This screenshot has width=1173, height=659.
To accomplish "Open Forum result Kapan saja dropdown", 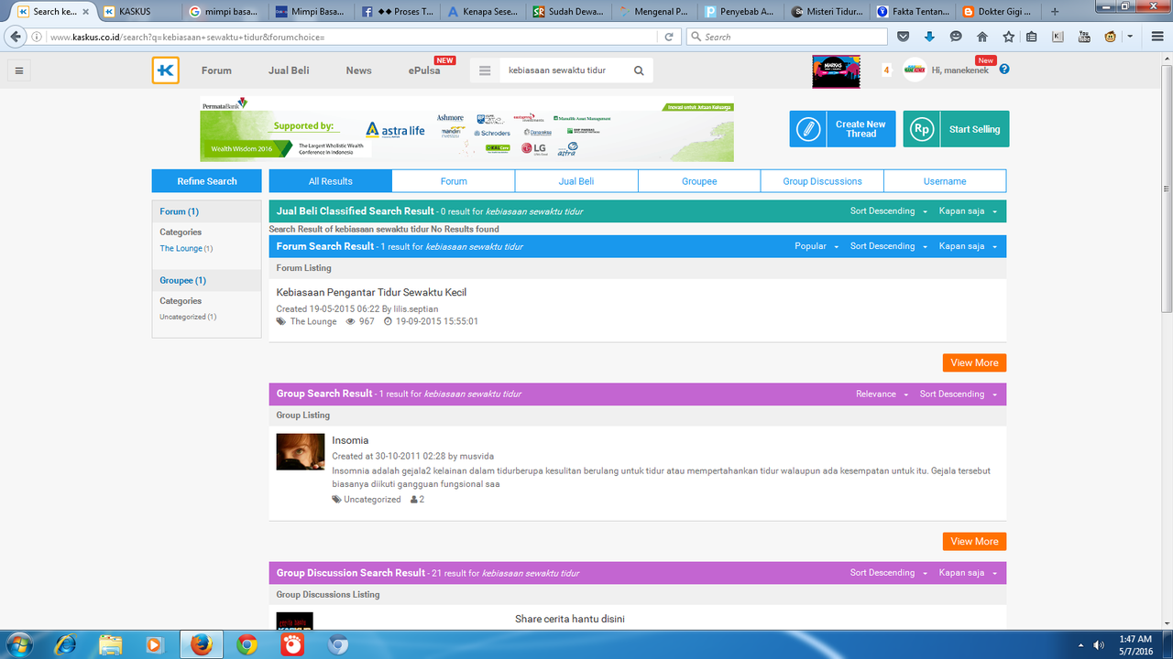I will pos(968,246).
